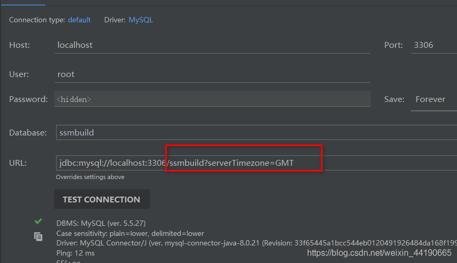This screenshot has width=457, height=263.
Task: Open the Connection type default link
Action: point(79,20)
